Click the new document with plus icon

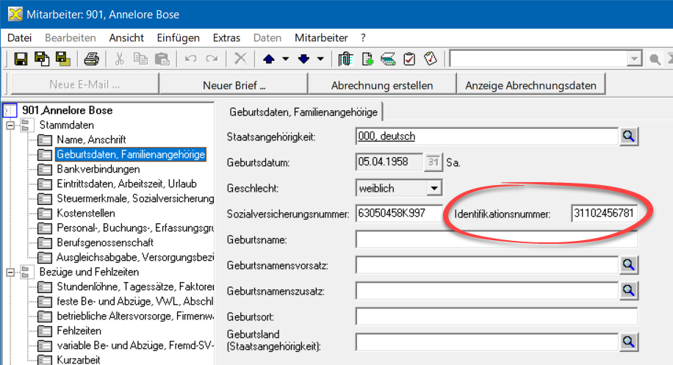(367, 59)
